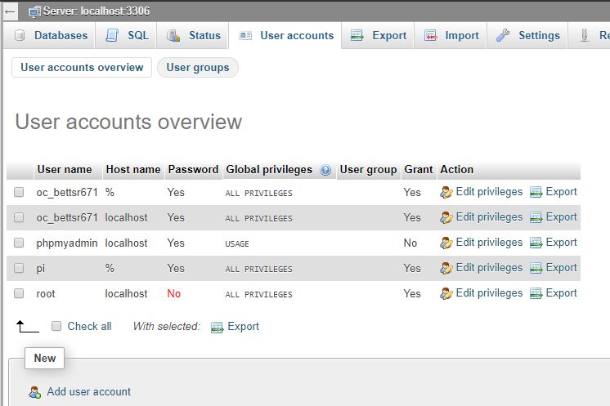Screen dimensions: 610x406
Task: Click edit privileges icon for phpmyadmin row
Action: 446,243
